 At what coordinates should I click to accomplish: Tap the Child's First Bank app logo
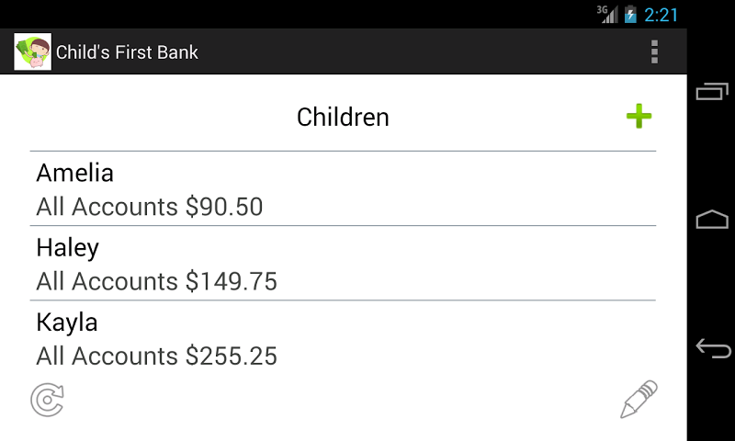pos(32,51)
